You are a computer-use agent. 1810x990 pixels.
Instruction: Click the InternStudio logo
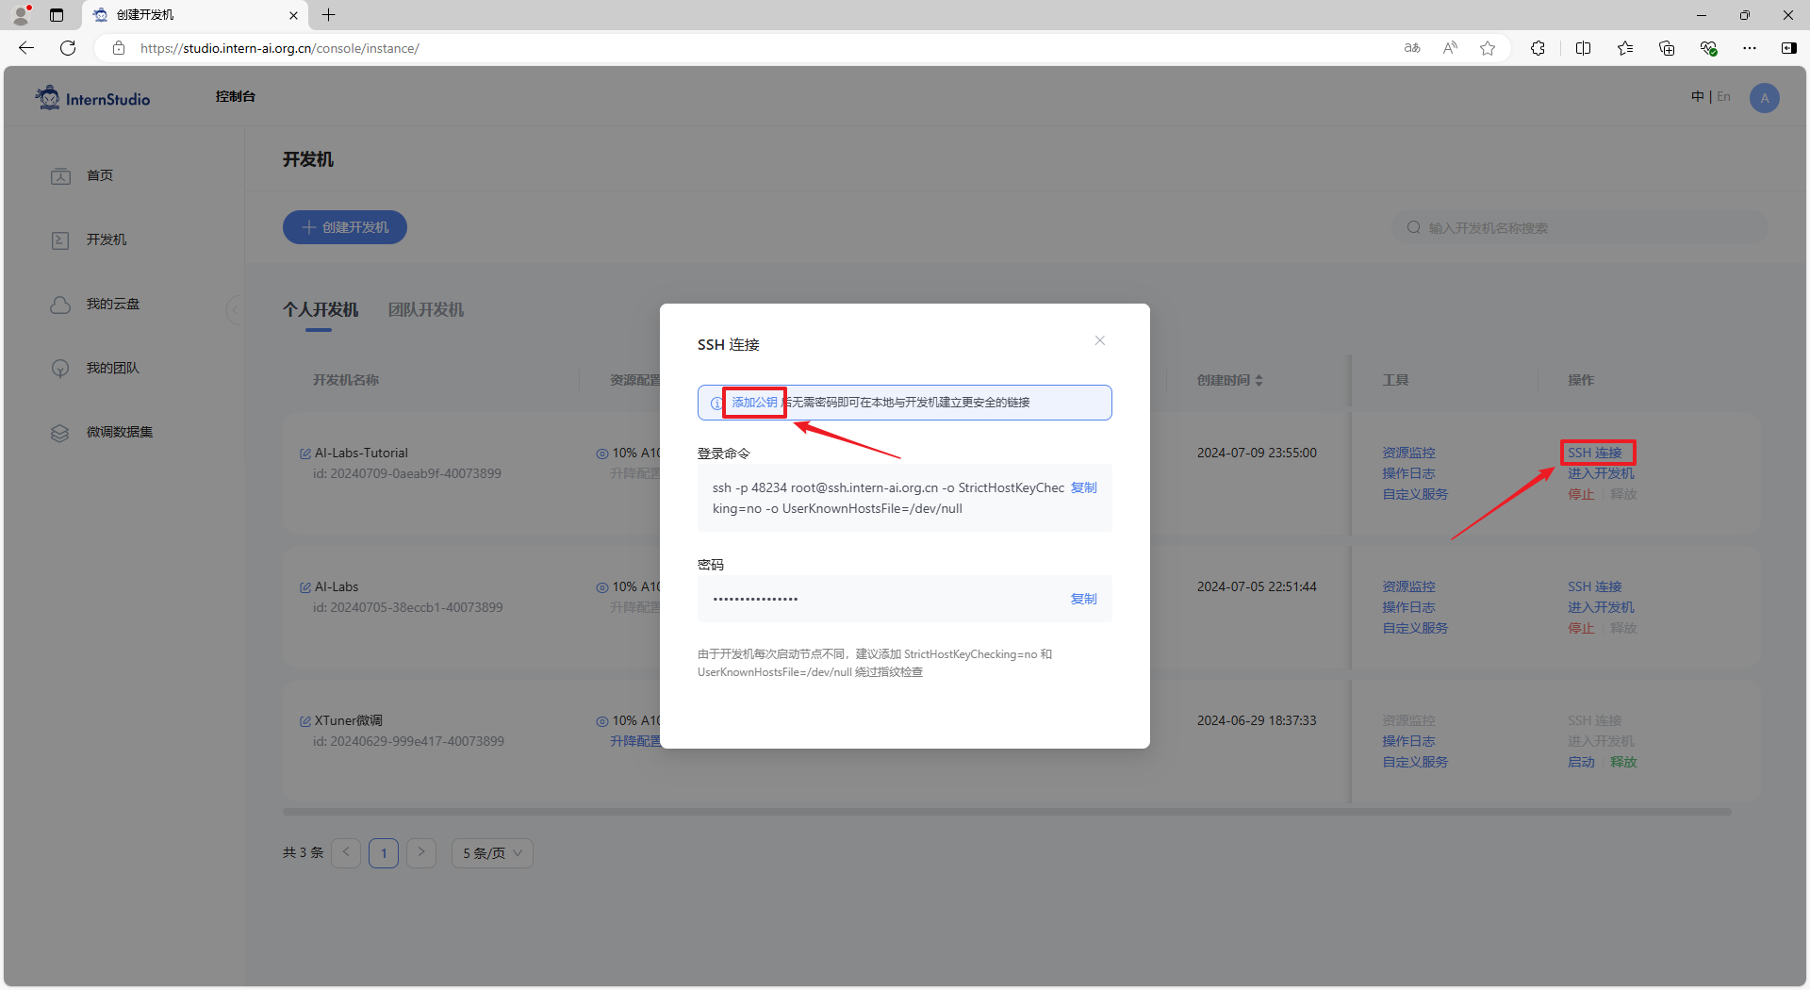click(x=92, y=98)
